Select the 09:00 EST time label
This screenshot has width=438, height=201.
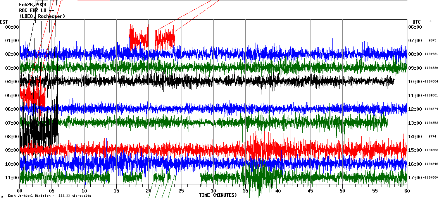(x=12, y=150)
